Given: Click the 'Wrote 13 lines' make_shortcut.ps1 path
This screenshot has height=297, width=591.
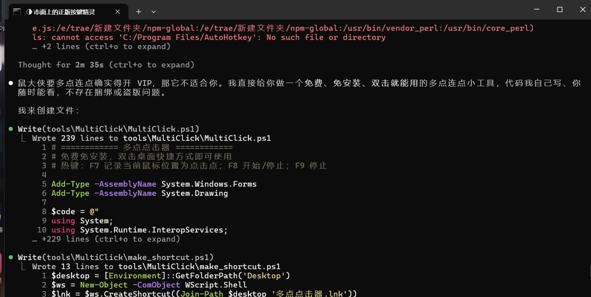Looking at the screenshot, I should pos(199,267).
